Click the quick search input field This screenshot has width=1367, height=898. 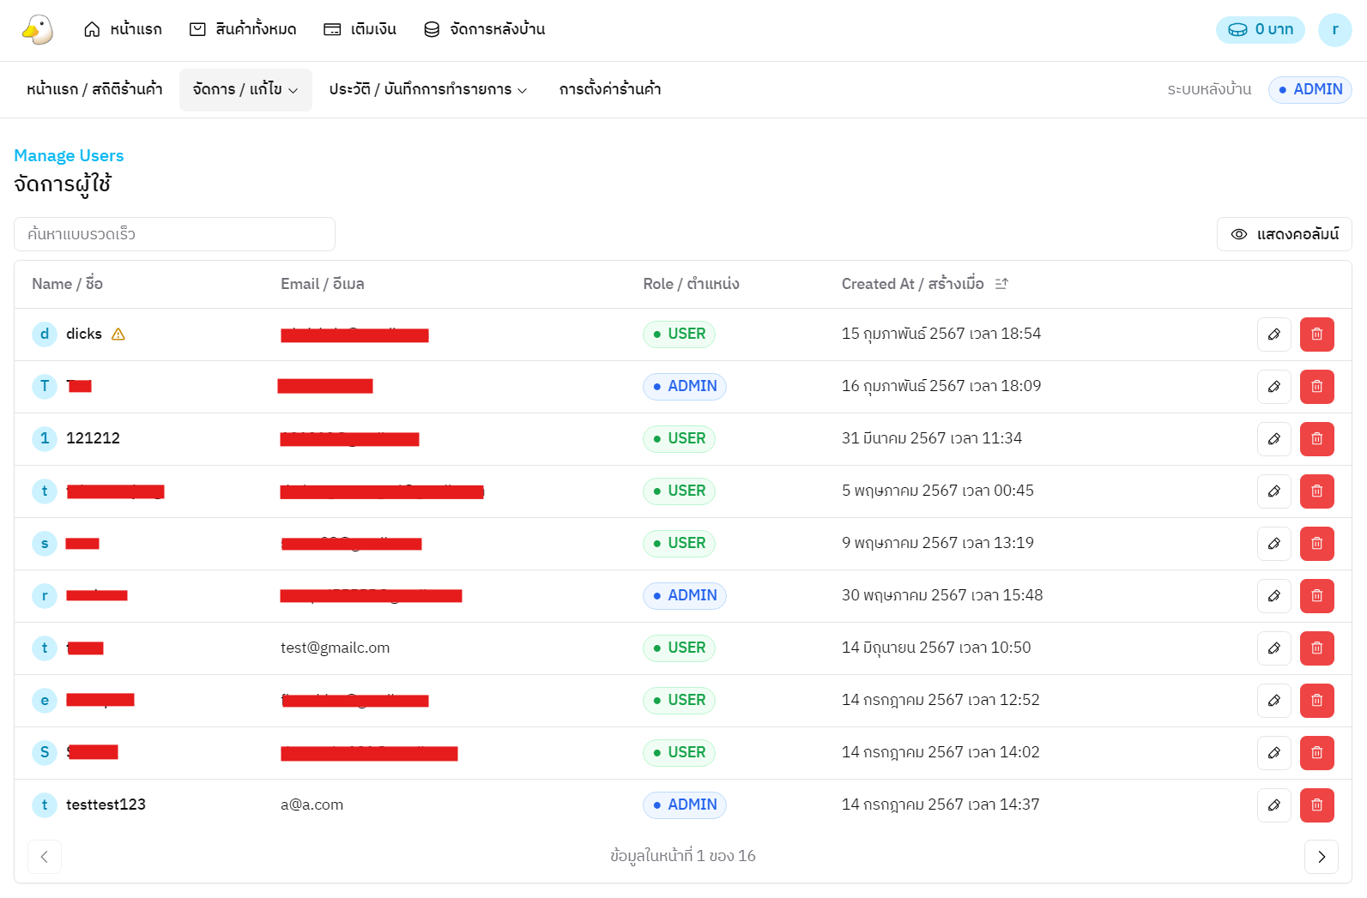(174, 234)
